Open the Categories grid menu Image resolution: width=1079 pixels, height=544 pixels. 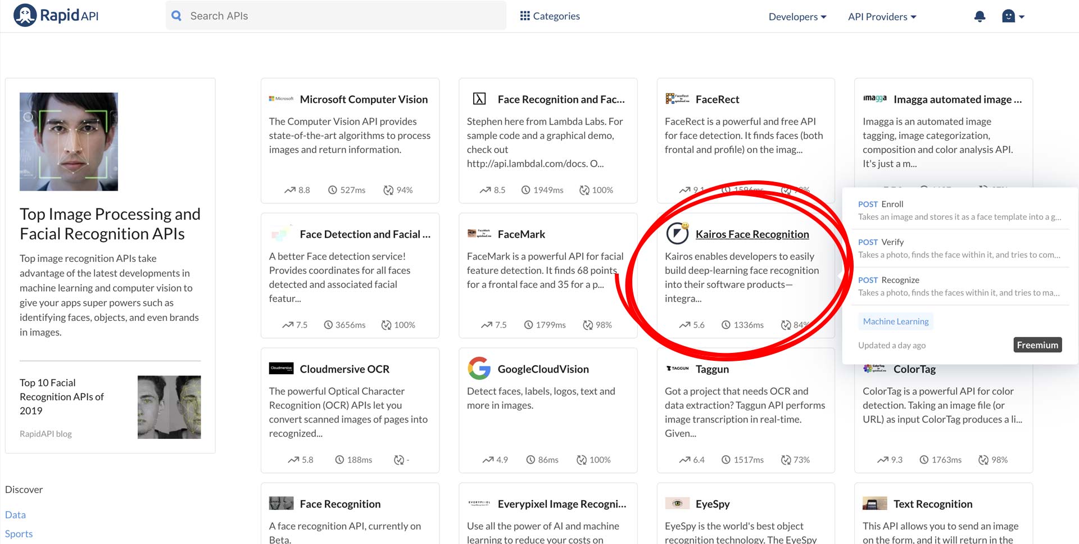pyautogui.click(x=550, y=16)
